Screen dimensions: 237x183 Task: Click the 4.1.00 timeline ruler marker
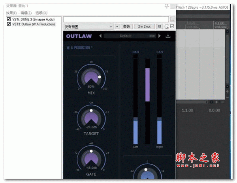tap(220, 23)
